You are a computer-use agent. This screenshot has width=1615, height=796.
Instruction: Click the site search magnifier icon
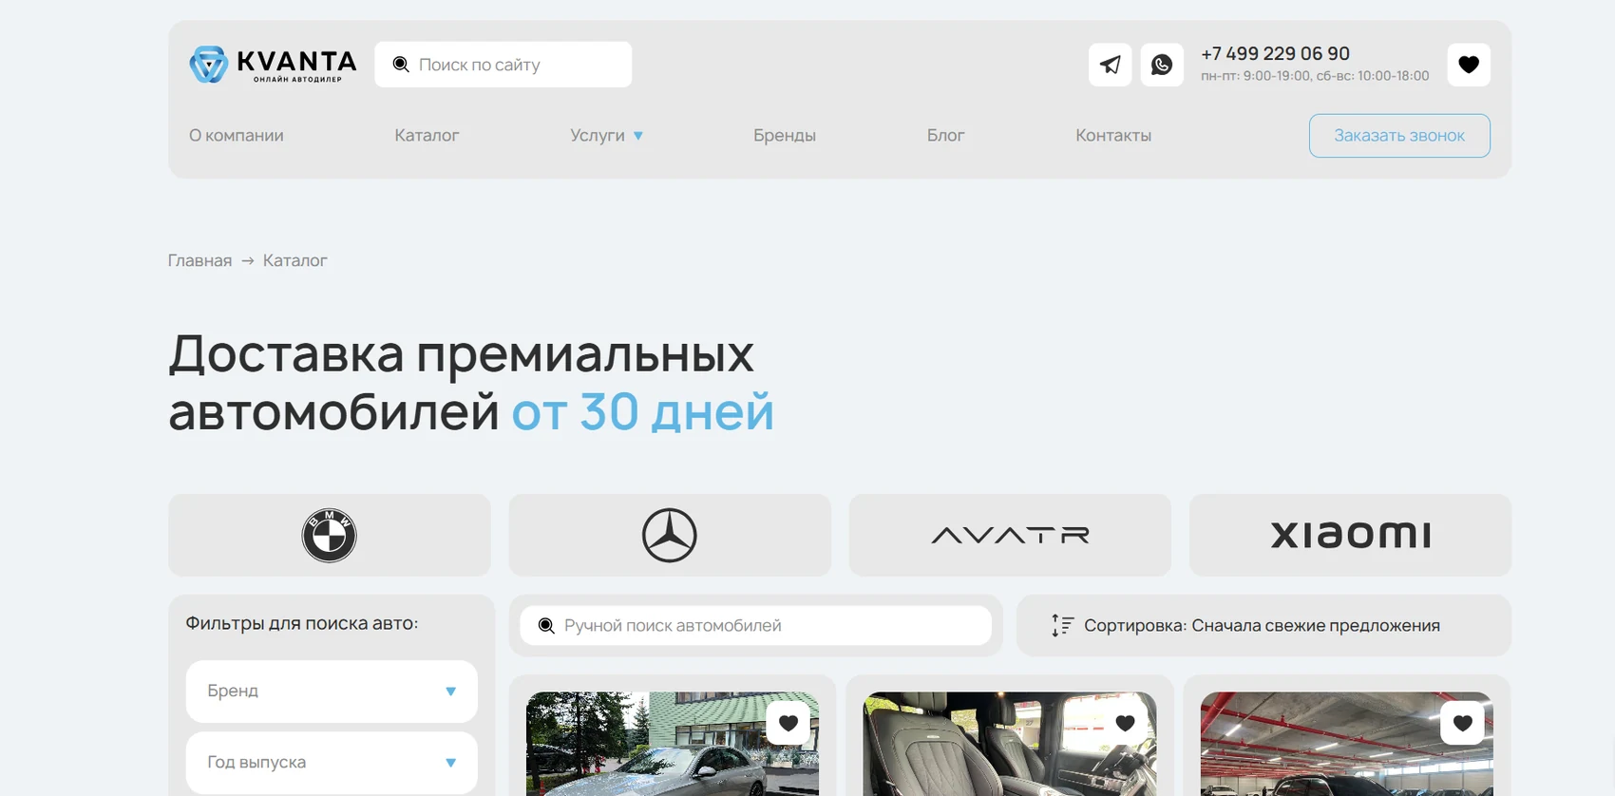tap(401, 65)
